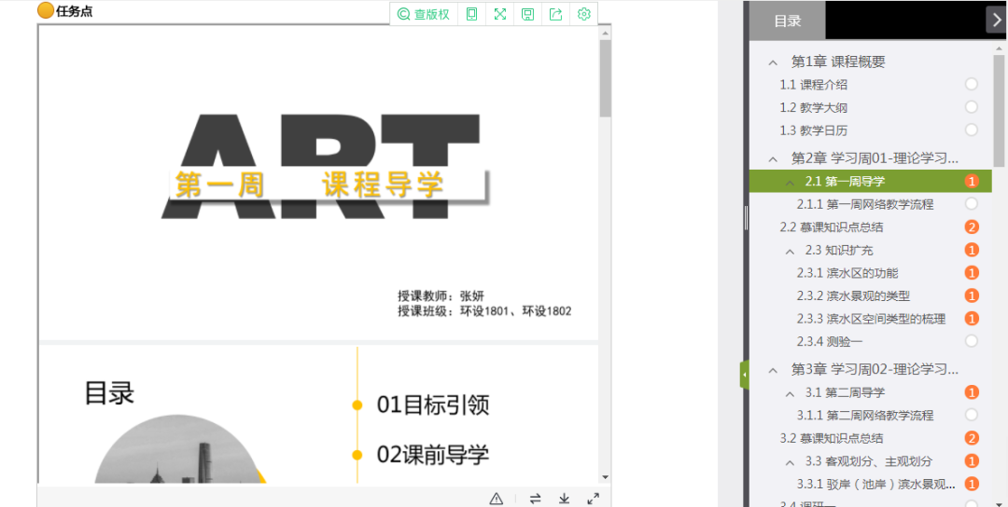Click the green share arrow icon
Image resolution: width=1008 pixels, height=507 pixels.
pos(556,14)
